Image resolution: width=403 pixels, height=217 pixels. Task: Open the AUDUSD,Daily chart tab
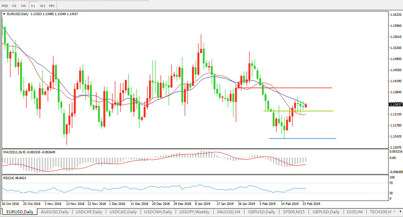(54, 212)
